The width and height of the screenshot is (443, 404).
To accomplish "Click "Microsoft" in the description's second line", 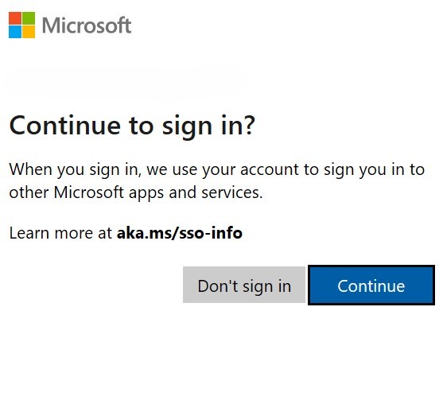I will coord(89,192).
